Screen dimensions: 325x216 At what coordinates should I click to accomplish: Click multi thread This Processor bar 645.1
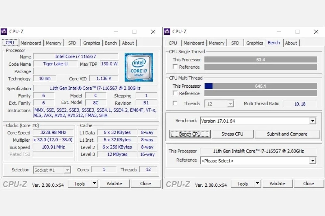(261, 86)
